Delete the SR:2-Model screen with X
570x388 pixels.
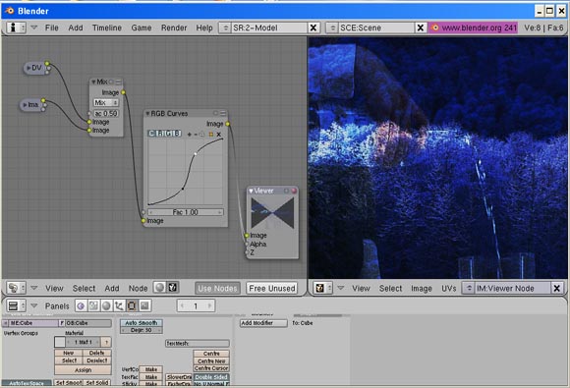coord(313,28)
